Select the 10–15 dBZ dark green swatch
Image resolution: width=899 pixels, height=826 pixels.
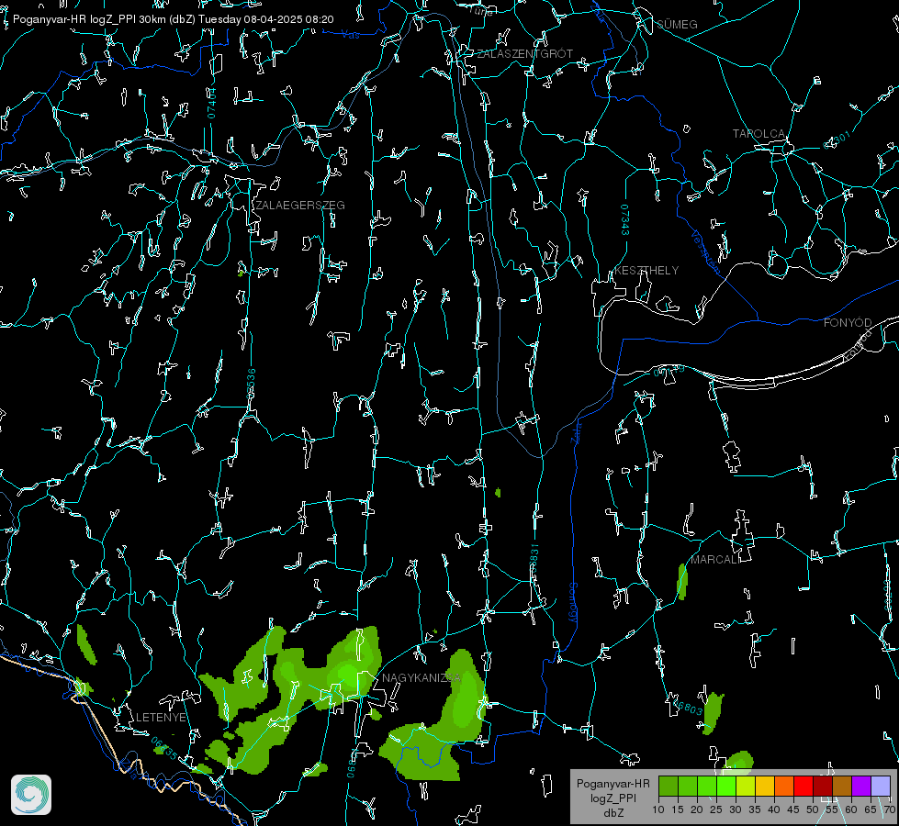pos(669,786)
